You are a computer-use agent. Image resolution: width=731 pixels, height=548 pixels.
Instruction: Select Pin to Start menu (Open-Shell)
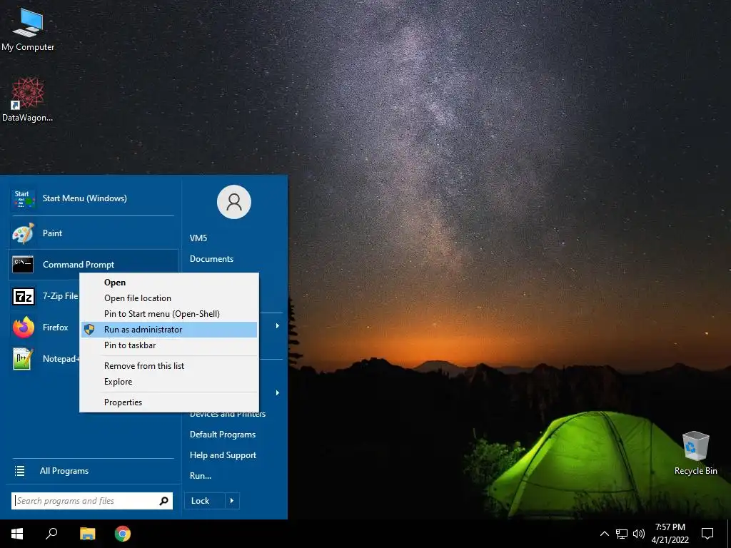(168, 314)
